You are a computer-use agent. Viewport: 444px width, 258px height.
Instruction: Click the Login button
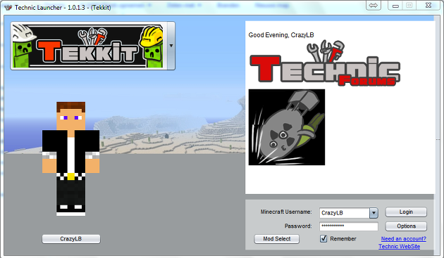click(406, 212)
